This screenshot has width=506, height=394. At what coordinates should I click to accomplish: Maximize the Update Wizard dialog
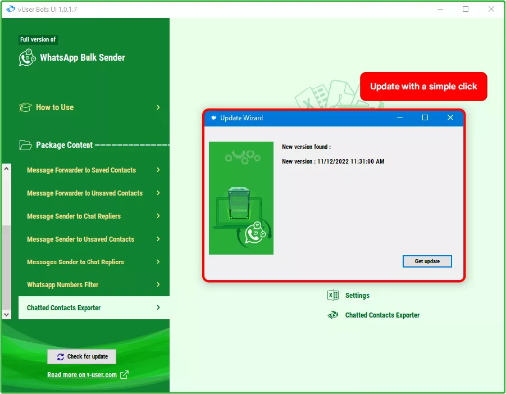point(425,118)
